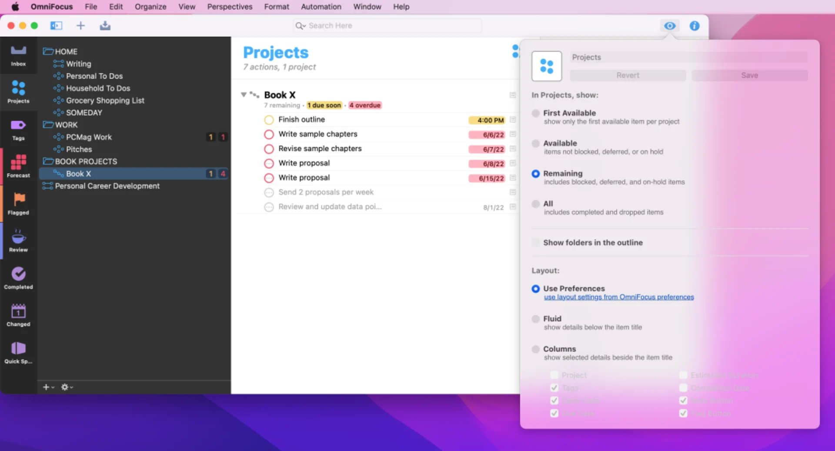Save the Projects perspective changes

coord(749,75)
